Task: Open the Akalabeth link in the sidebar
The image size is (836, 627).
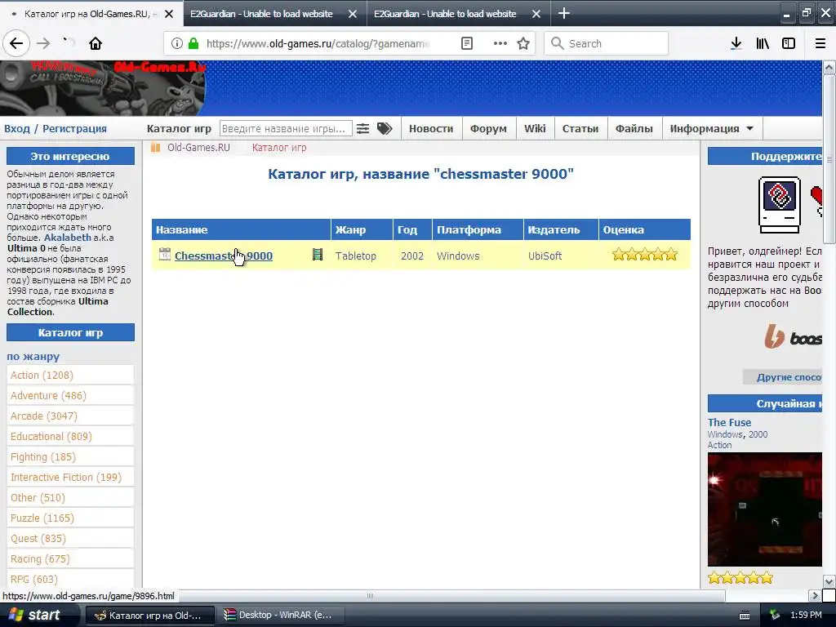Action: coord(67,238)
